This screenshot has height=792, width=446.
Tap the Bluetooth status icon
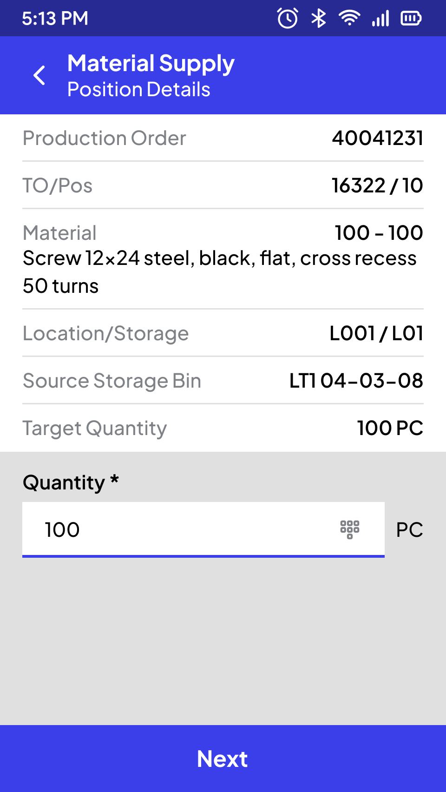pyautogui.click(x=319, y=19)
